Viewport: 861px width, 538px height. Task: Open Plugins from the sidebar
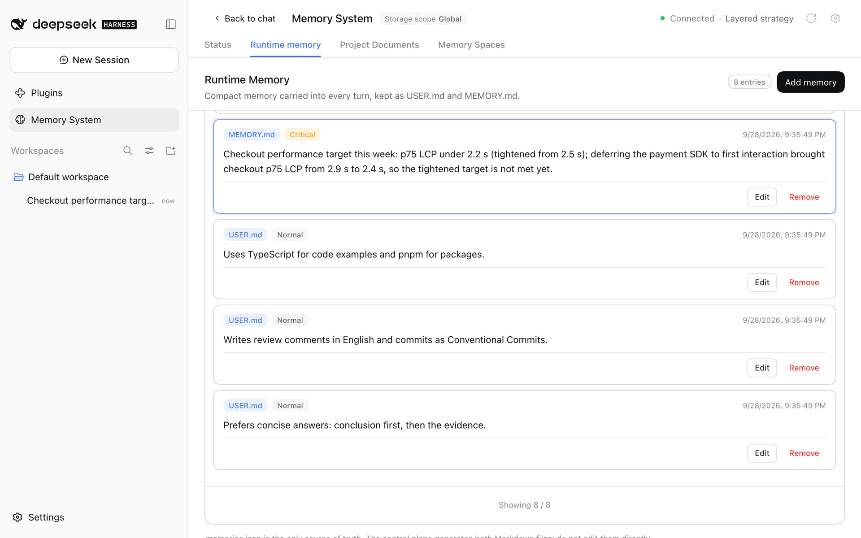click(x=94, y=93)
